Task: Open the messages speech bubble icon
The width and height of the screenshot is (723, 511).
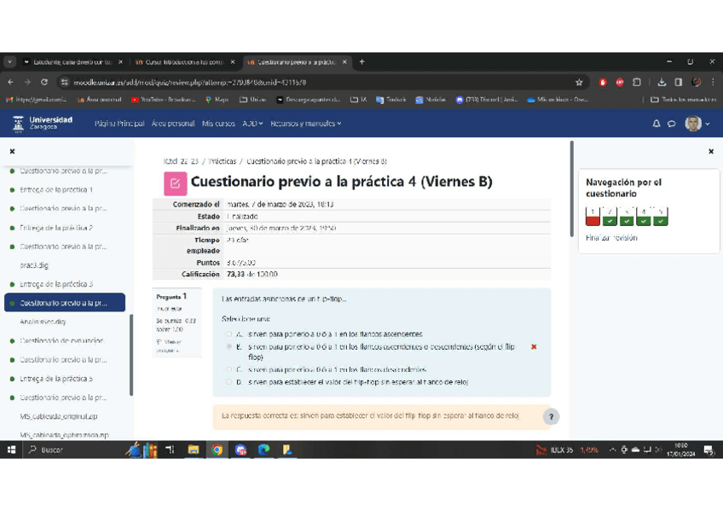Action: [671, 124]
